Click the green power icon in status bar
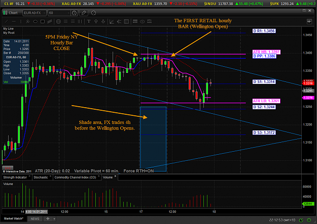The width and height of the screenshot is (317, 224). (309, 220)
